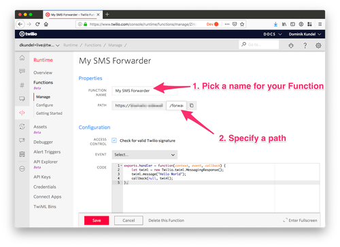Open the settings gear icon
340x247 pixels.
[x=318, y=45]
